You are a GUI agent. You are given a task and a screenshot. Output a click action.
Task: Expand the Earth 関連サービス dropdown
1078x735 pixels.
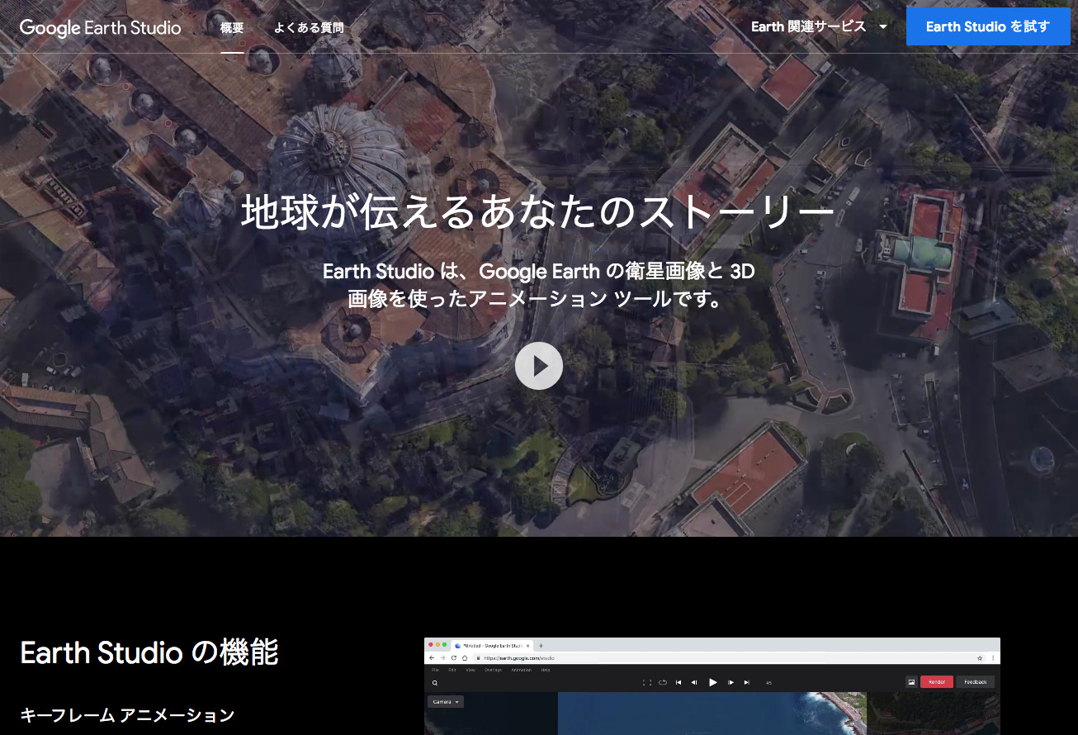(x=819, y=26)
